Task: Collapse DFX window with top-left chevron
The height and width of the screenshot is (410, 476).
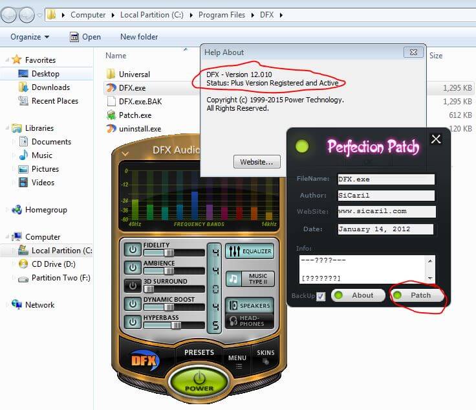Action: click(125, 154)
